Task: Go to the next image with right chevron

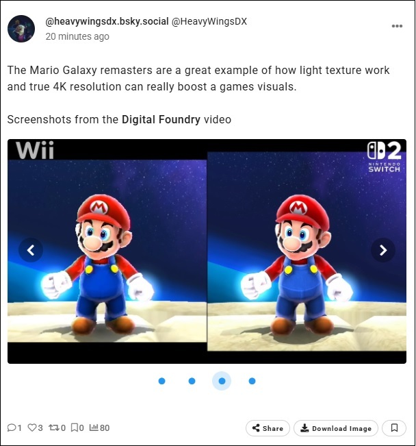Action: tap(383, 250)
